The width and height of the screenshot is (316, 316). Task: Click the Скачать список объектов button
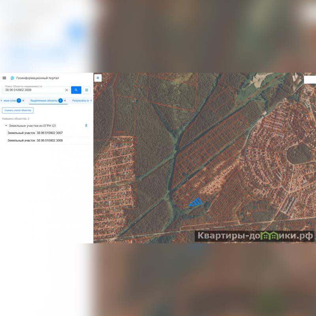click(18, 111)
